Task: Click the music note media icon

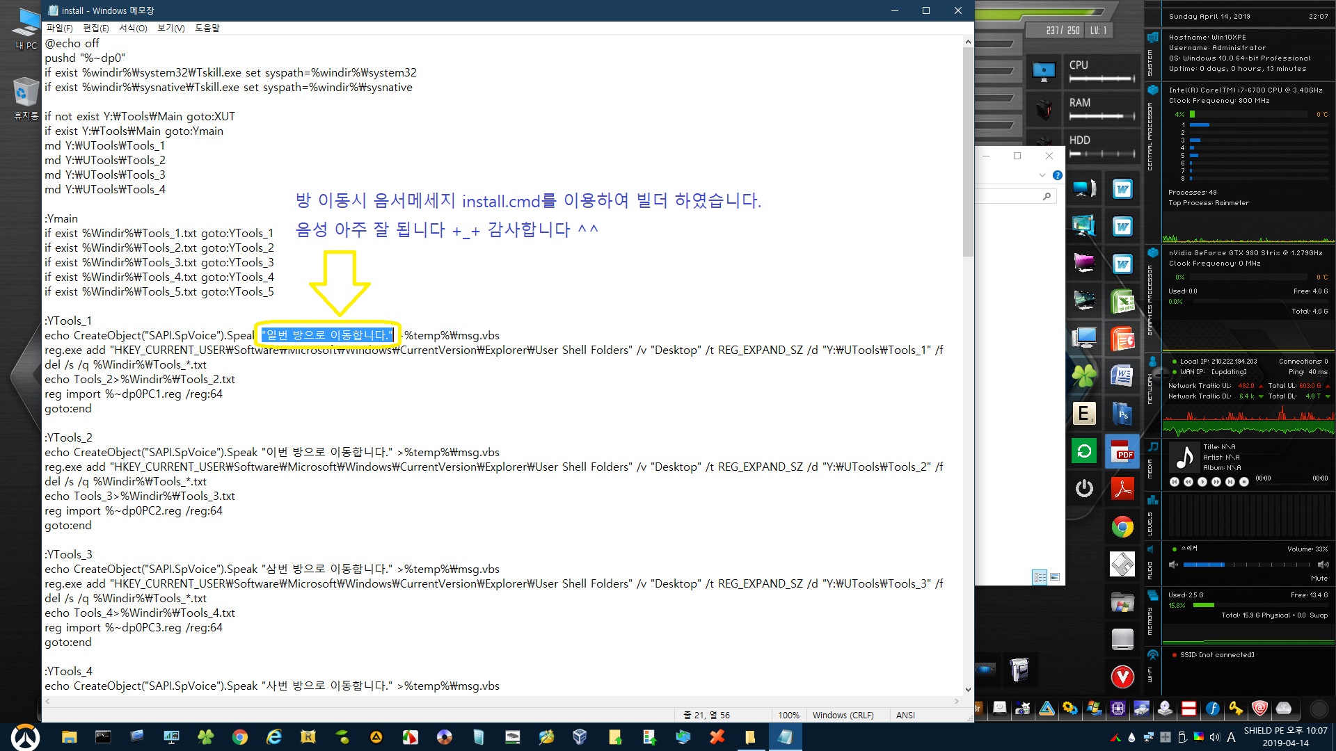Action: 1184,457
